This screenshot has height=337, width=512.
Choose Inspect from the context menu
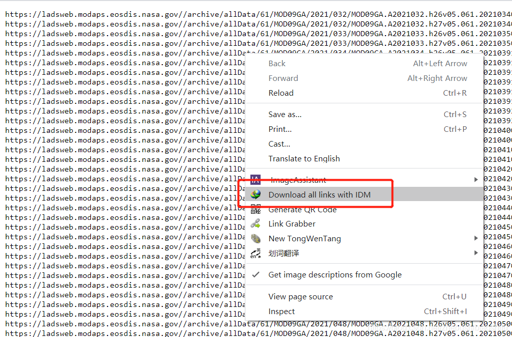(x=364, y=311)
